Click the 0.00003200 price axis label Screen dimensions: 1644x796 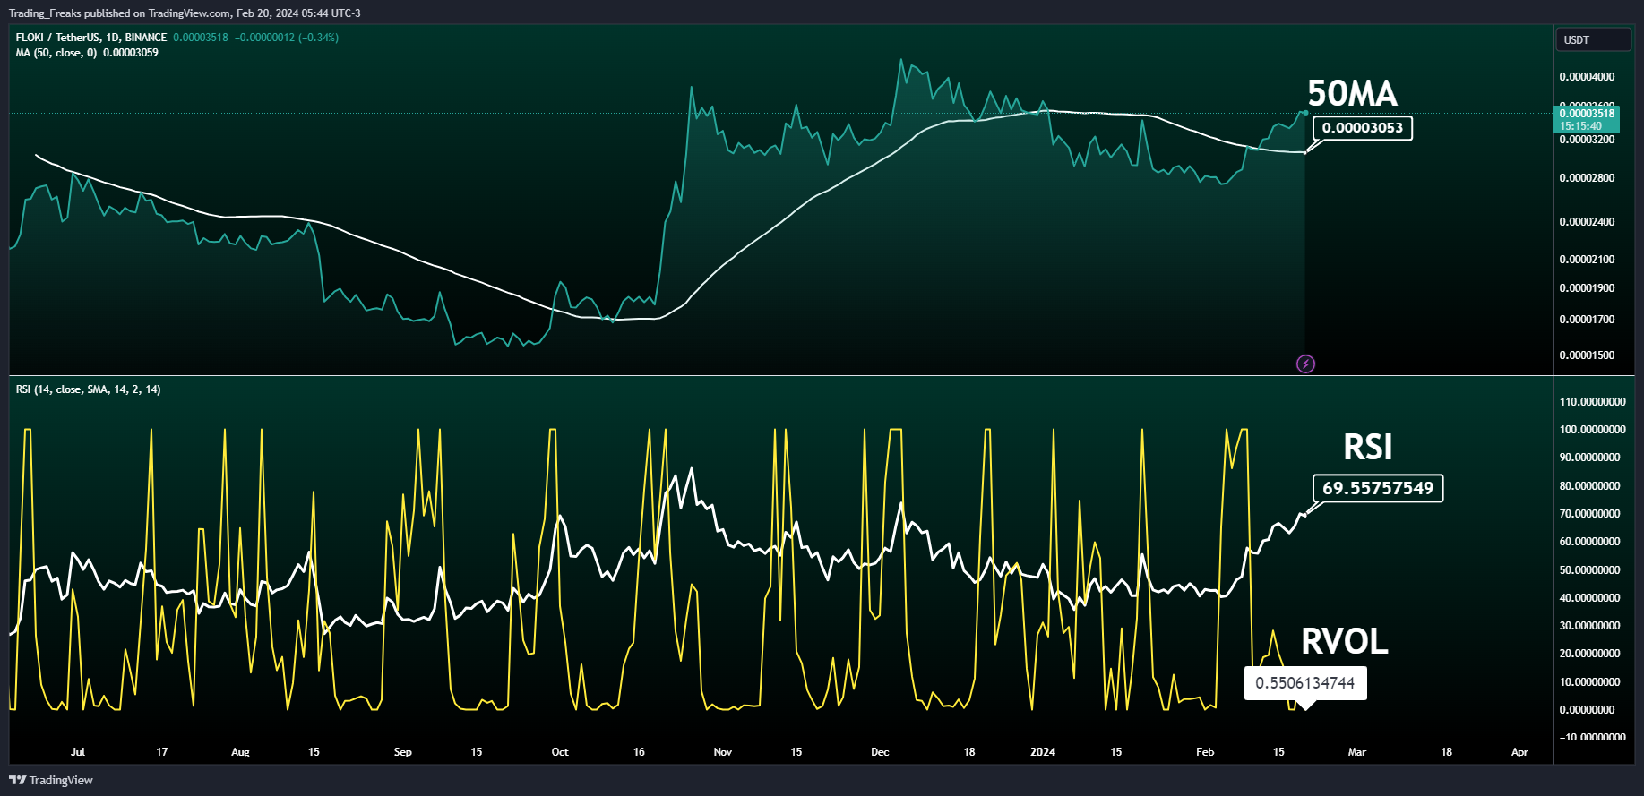pyautogui.click(x=1587, y=140)
